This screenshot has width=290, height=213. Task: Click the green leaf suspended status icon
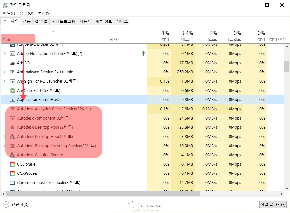(x=143, y=54)
